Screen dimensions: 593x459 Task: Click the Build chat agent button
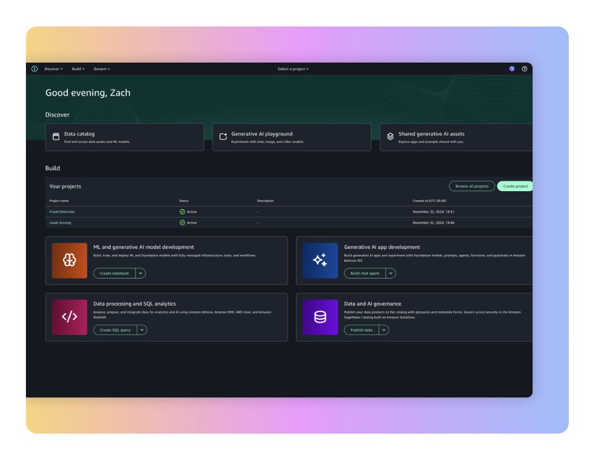click(365, 273)
